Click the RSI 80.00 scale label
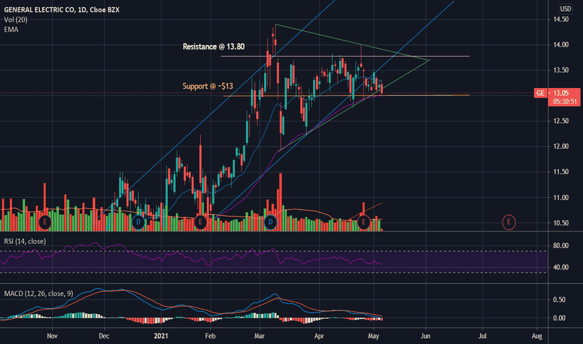The width and height of the screenshot is (583, 344). pos(560,245)
